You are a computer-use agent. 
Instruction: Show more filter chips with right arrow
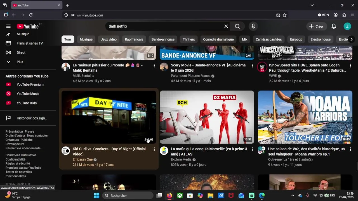tap(351, 39)
